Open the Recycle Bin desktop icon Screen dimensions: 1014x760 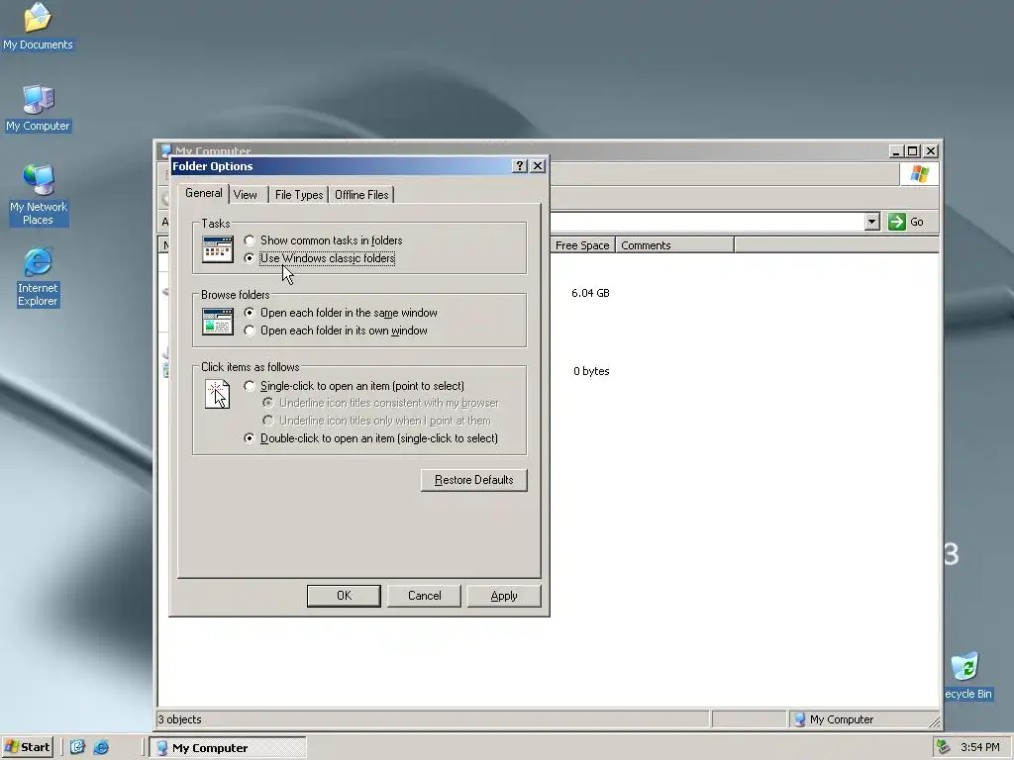pos(966,675)
